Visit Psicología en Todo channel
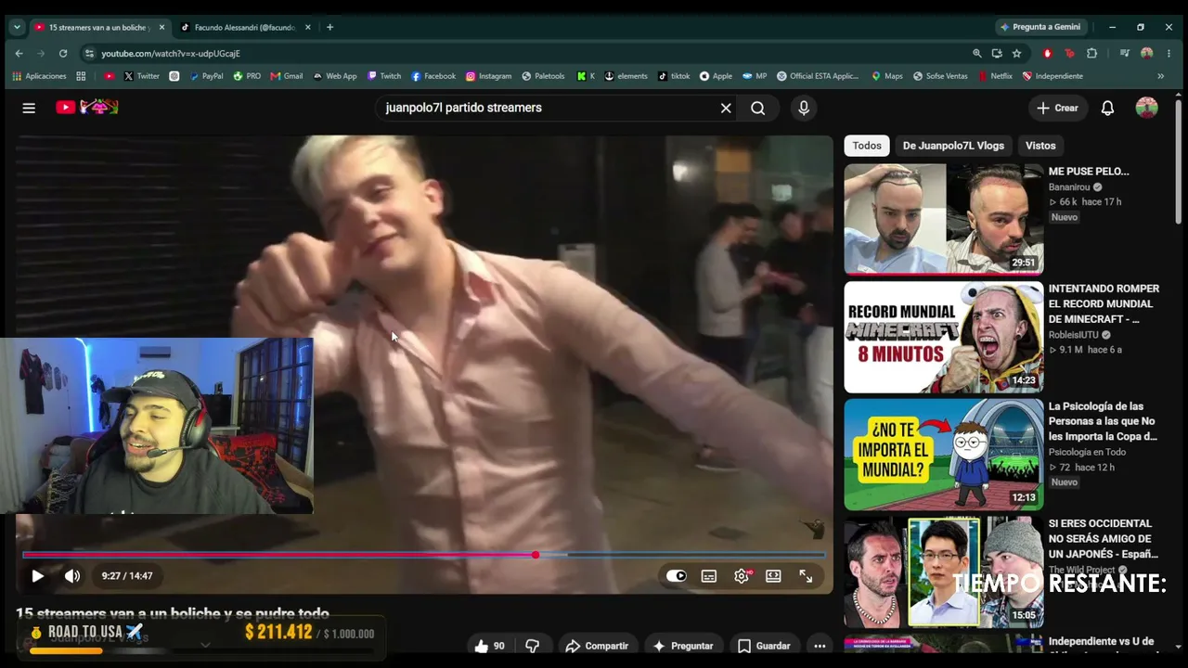 (x=1087, y=452)
